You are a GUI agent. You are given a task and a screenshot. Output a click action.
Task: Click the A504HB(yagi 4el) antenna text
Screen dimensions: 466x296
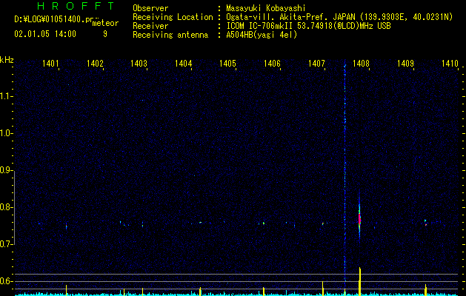(262, 35)
